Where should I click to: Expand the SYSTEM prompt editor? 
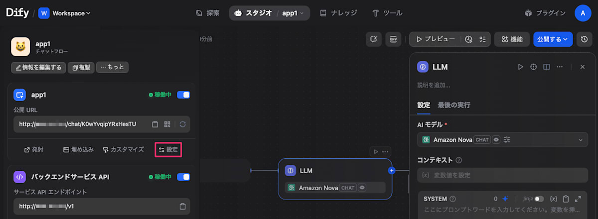pyautogui.click(x=578, y=199)
